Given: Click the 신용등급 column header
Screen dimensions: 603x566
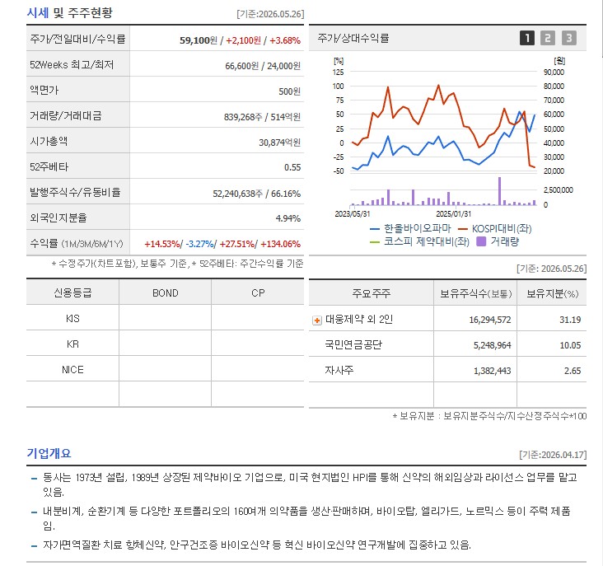Looking at the screenshot, I should pyautogui.click(x=72, y=293).
